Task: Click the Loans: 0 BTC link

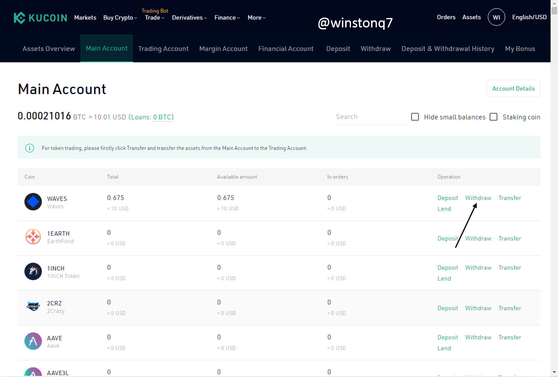Action: pyautogui.click(x=151, y=117)
